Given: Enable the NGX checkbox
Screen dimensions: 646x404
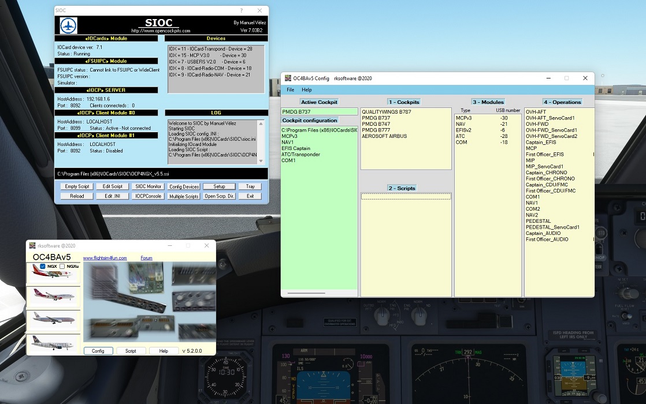Looking at the screenshot, I should 43,266.
